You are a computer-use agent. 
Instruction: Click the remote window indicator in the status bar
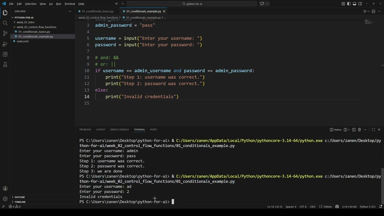(3, 207)
